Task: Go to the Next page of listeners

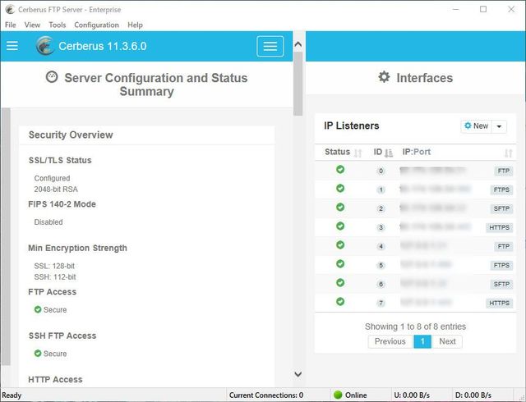Action: coord(447,341)
